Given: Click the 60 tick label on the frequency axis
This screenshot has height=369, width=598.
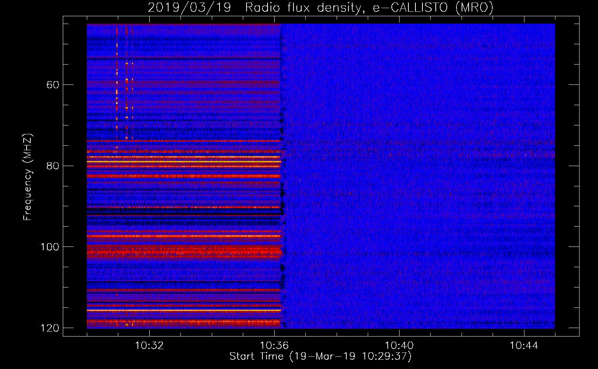Looking at the screenshot, I should 53,85.
